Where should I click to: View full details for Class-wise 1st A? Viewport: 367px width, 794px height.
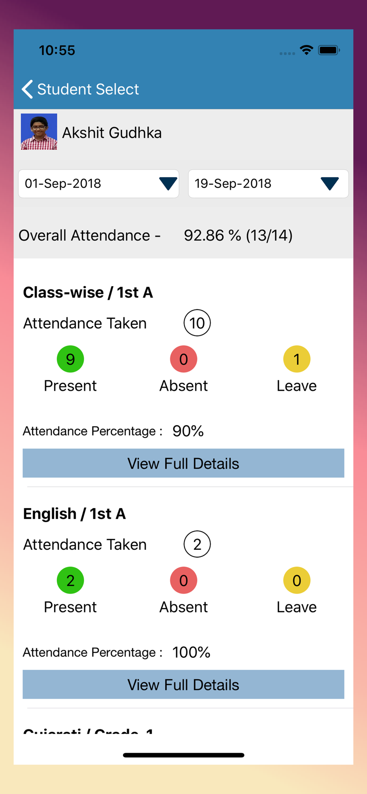183,463
